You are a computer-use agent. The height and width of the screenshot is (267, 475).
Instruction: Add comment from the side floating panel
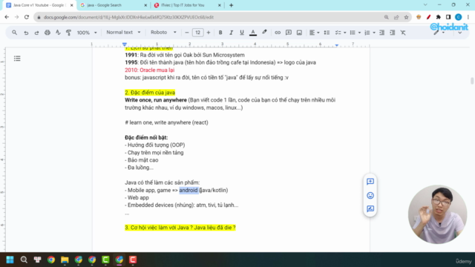(370, 181)
